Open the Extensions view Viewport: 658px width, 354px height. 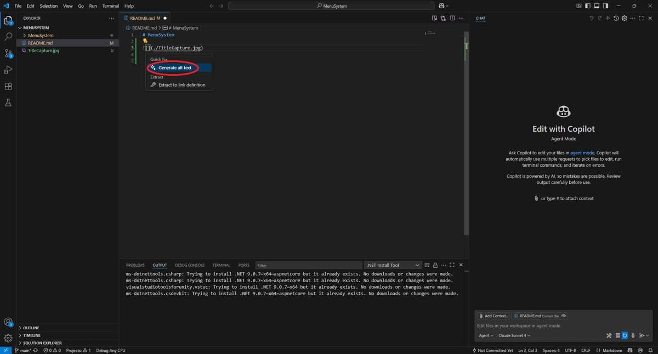coord(8,86)
